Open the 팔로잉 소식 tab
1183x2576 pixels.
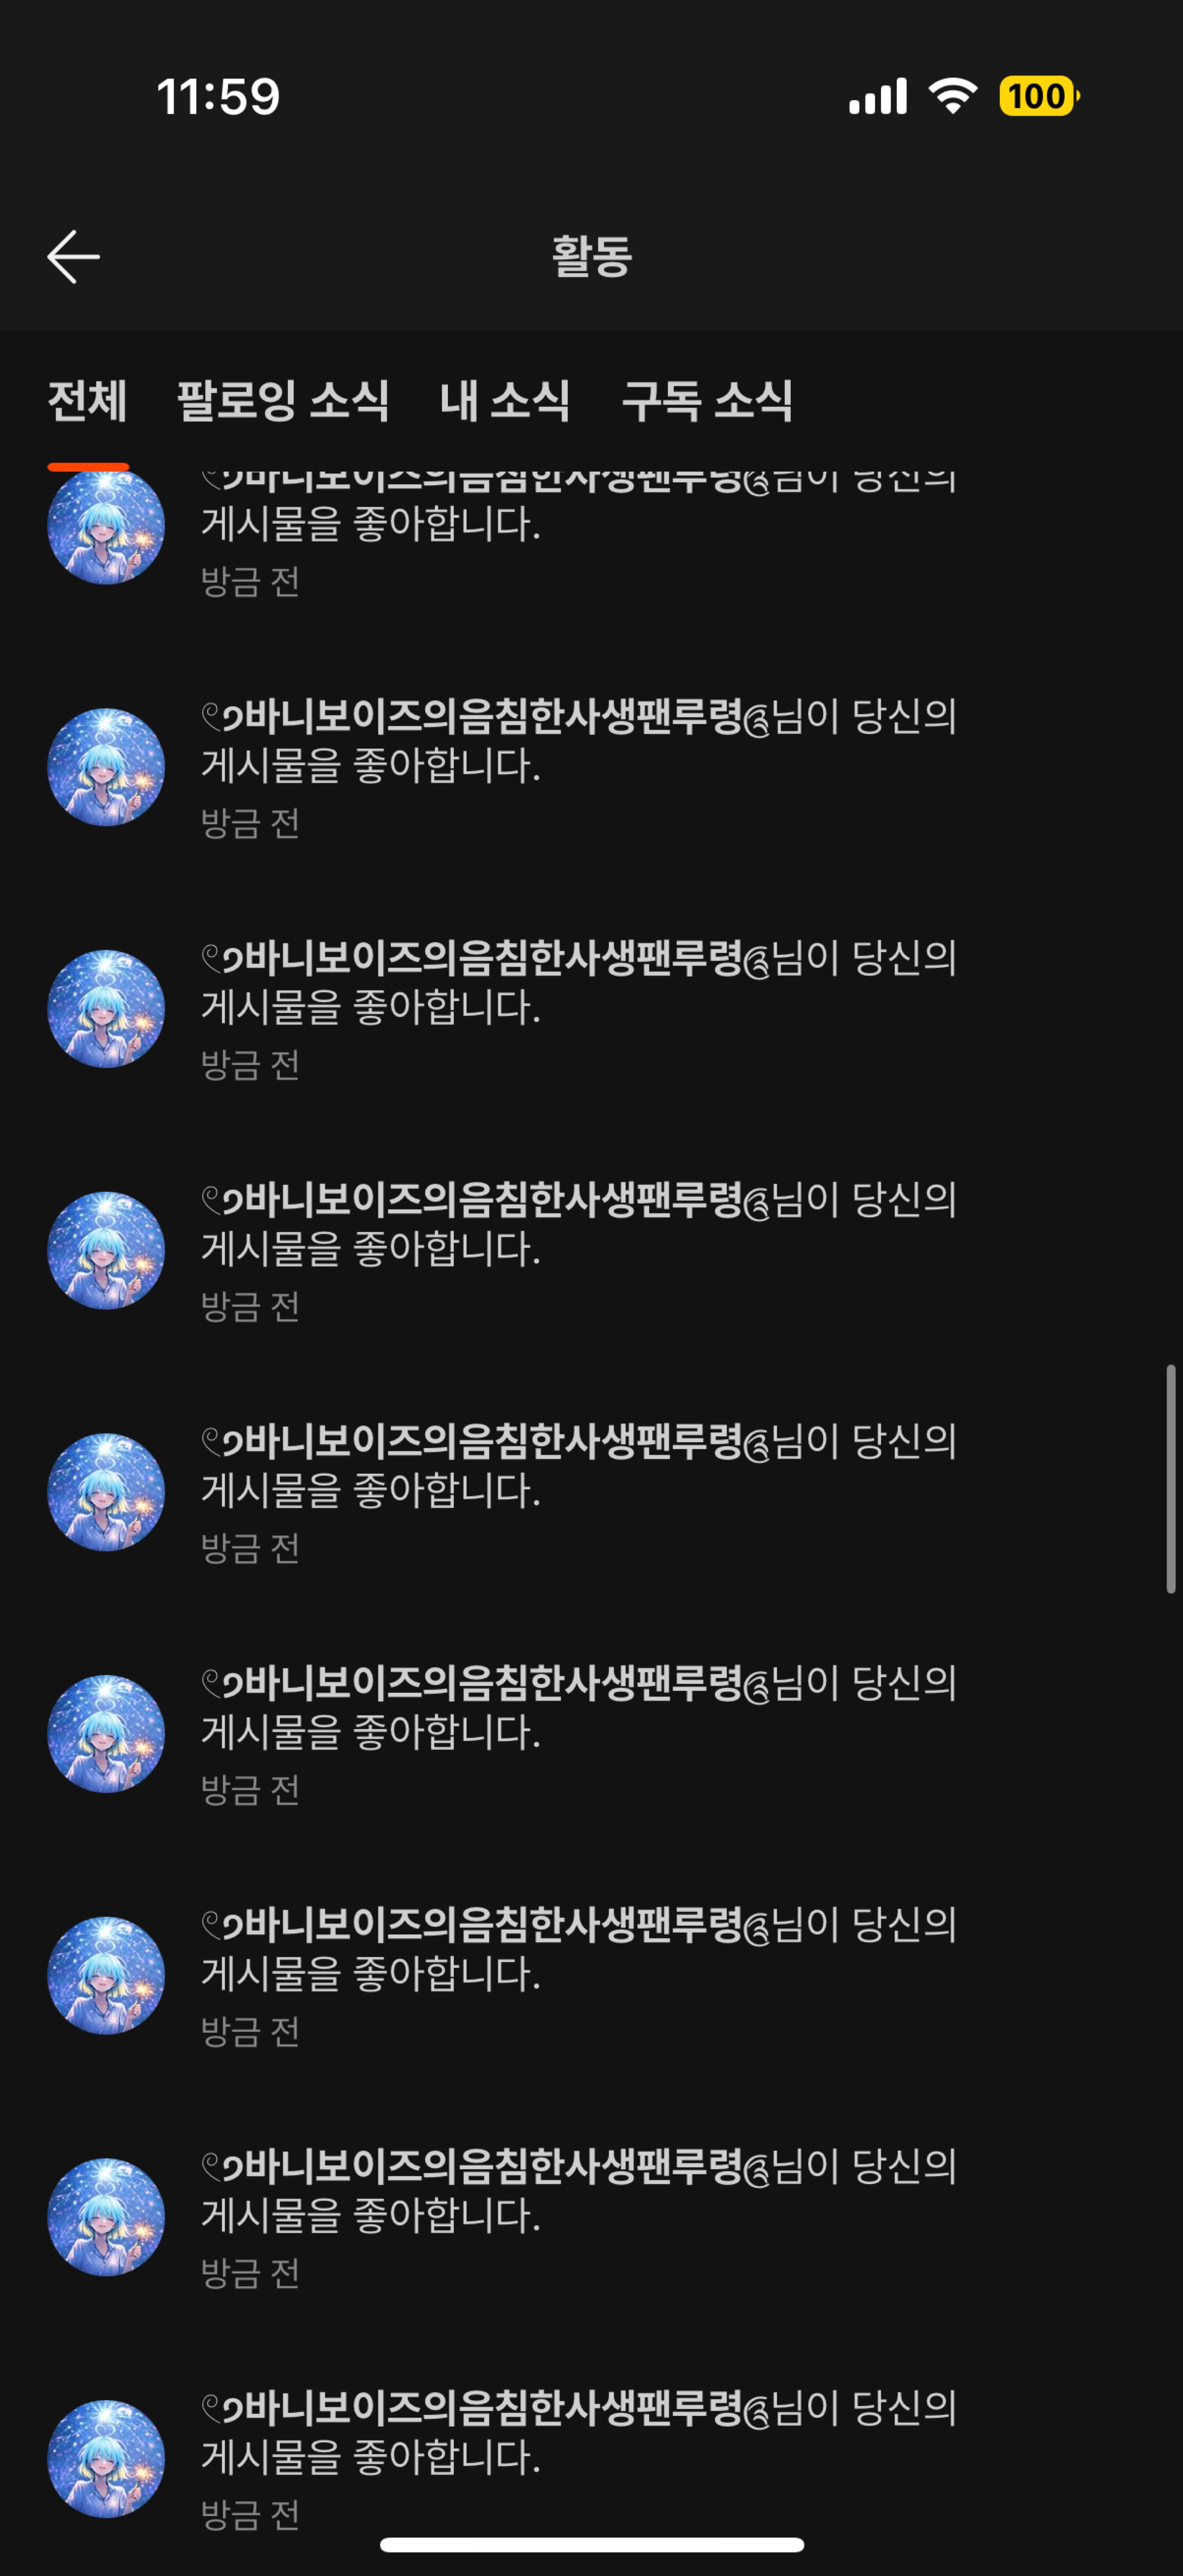(x=283, y=401)
